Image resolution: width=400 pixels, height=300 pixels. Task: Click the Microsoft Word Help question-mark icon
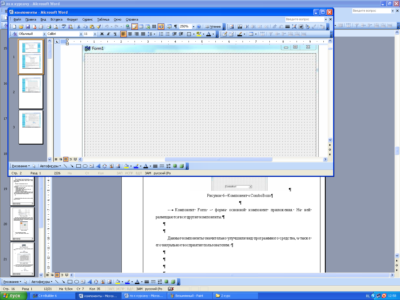pyautogui.click(x=199, y=27)
